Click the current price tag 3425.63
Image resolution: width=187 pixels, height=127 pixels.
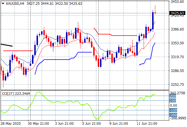tap(177, 13)
